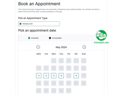Click the unavailable date May 31
Viewport: 122px width, 95px height.
(69, 91)
